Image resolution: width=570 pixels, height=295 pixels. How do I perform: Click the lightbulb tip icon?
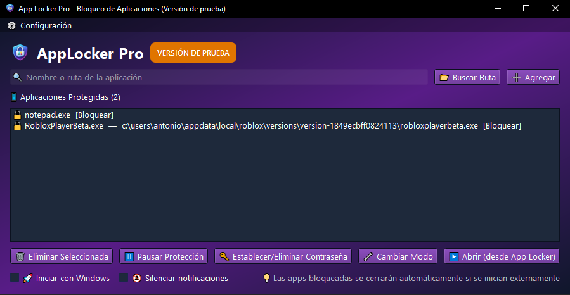(266, 279)
